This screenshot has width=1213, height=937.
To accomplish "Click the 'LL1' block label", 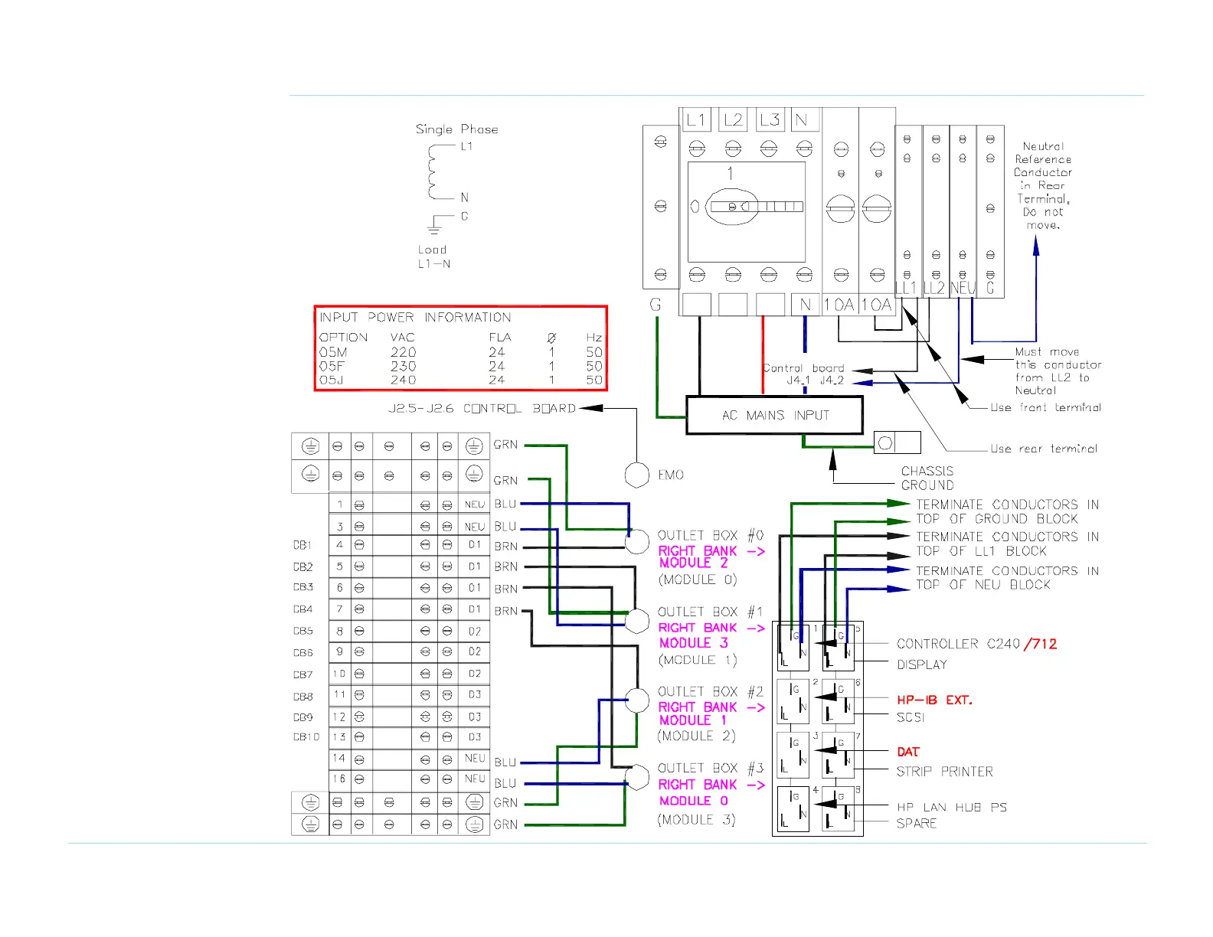I will pyautogui.click(x=906, y=289).
